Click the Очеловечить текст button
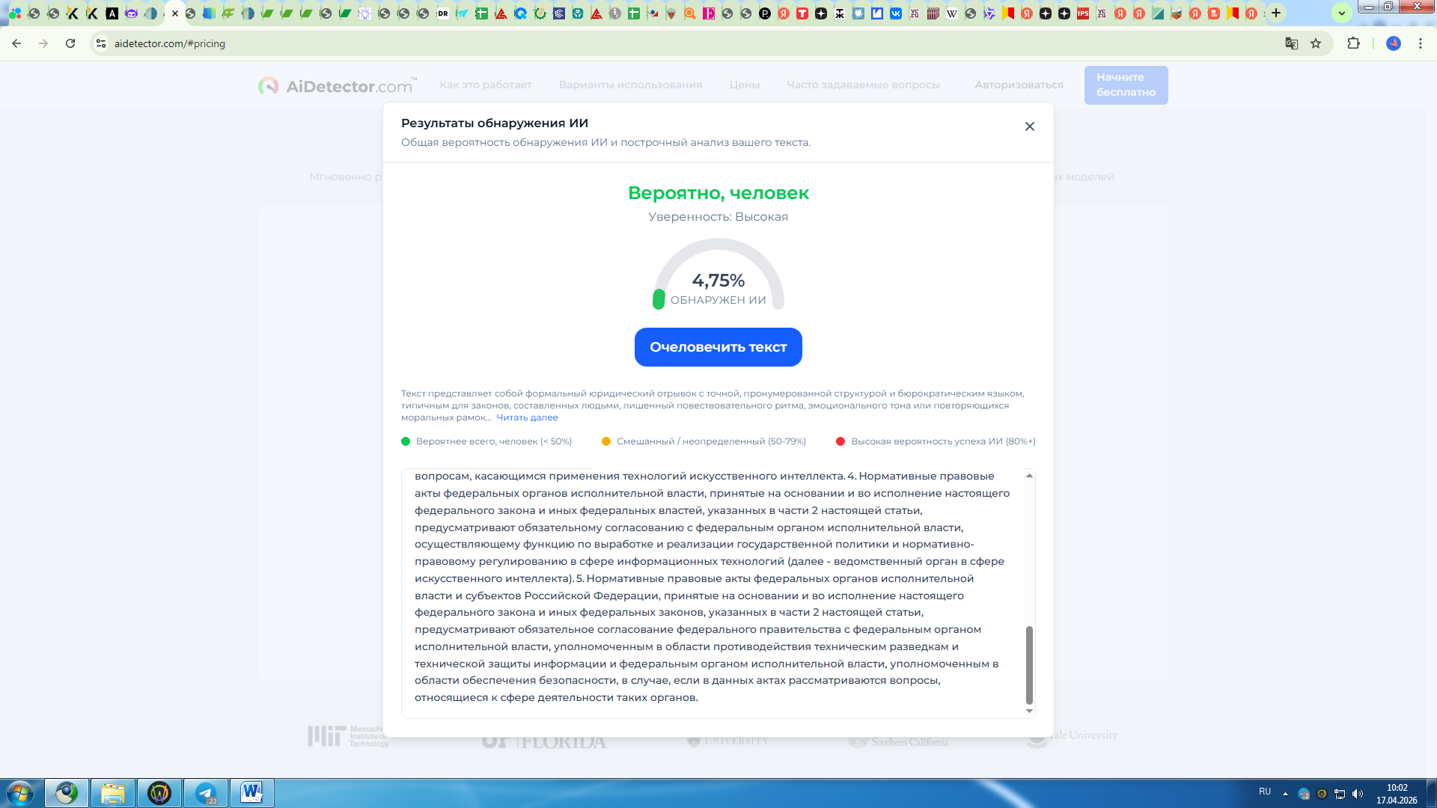1437x808 pixels. (x=718, y=347)
